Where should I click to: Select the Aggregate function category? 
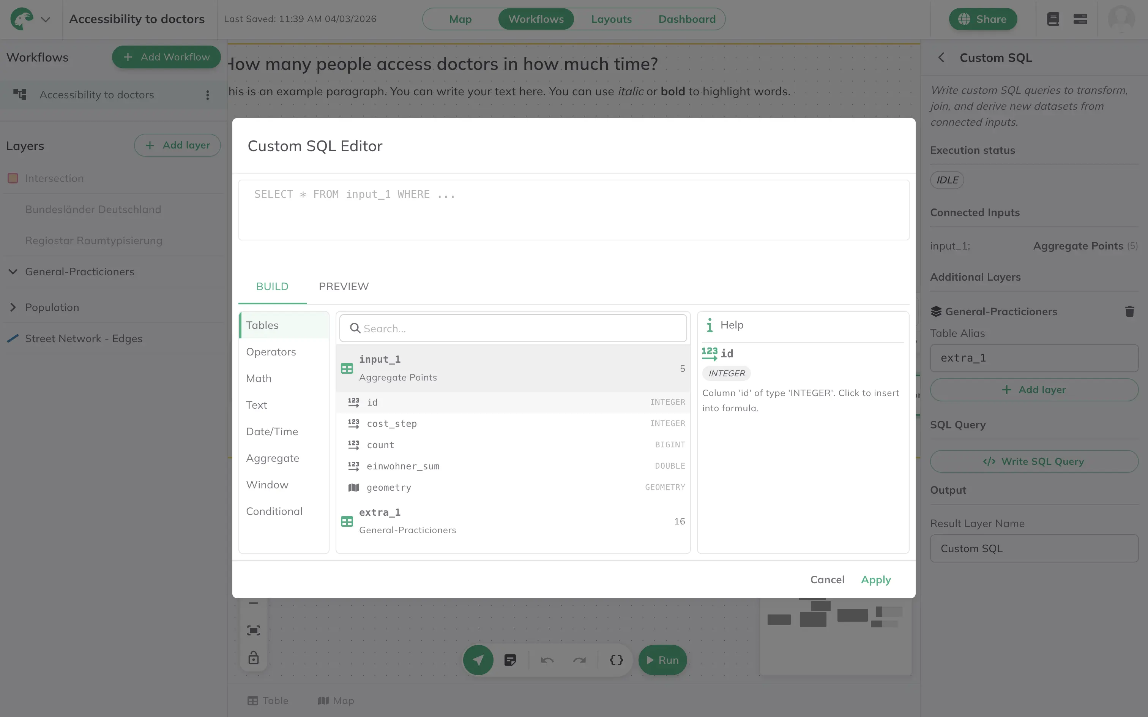coord(272,458)
